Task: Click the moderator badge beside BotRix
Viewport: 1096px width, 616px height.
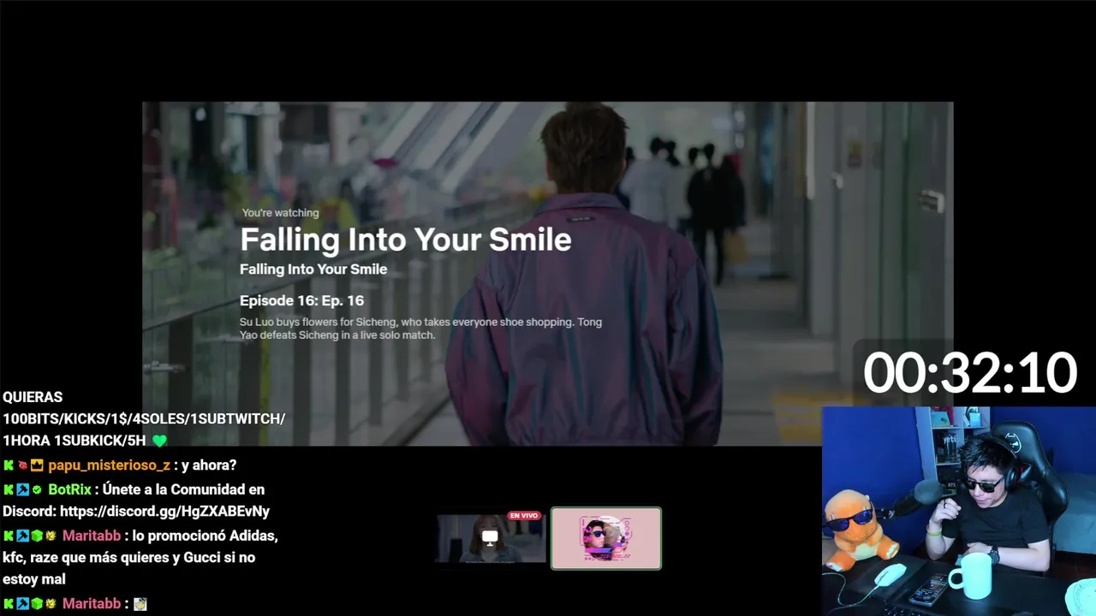Action: (23, 490)
